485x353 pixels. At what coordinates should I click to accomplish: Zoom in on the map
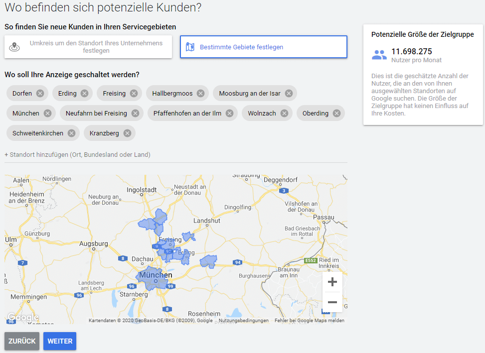point(332,282)
